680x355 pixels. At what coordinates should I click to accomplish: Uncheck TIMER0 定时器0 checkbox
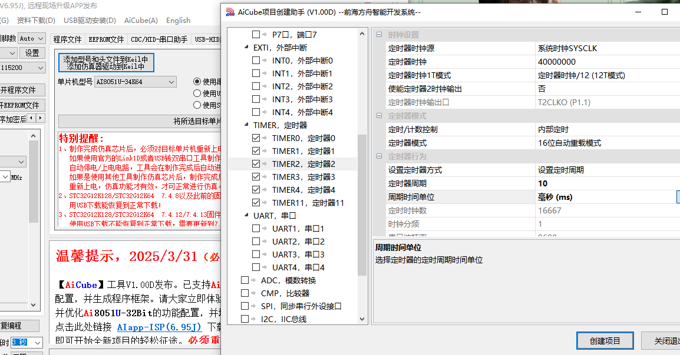256,138
